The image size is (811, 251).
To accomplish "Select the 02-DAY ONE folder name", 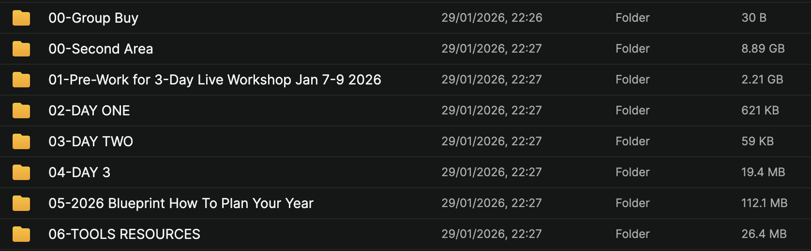I will click(89, 111).
